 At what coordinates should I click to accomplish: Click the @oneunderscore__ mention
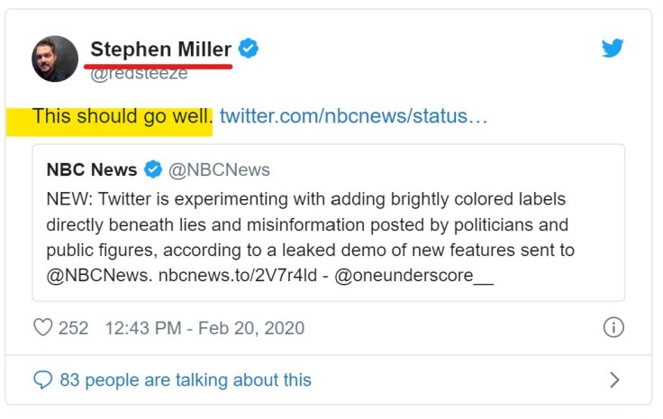click(x=414, y=276)
